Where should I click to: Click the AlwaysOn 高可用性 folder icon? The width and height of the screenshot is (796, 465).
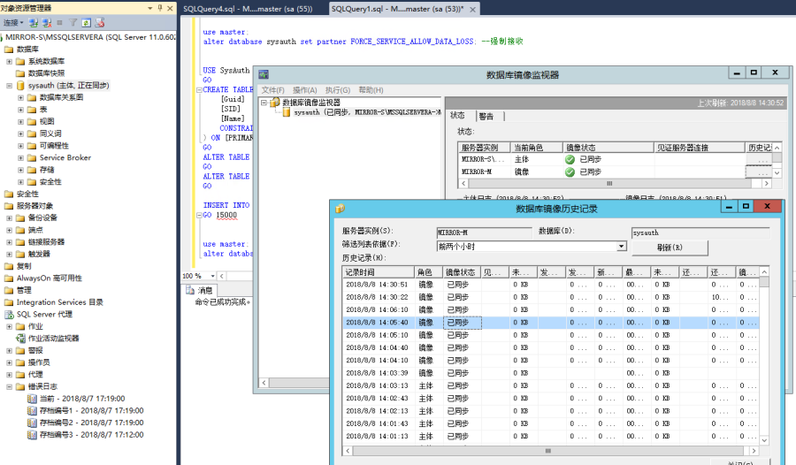pos(9,278)
